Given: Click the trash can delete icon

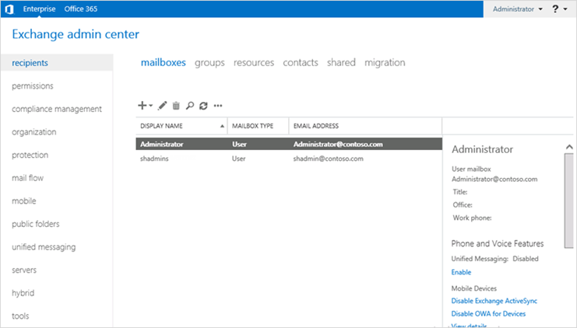Looking at the screenshot, I should pyautogui.click(x=176, y=106).
